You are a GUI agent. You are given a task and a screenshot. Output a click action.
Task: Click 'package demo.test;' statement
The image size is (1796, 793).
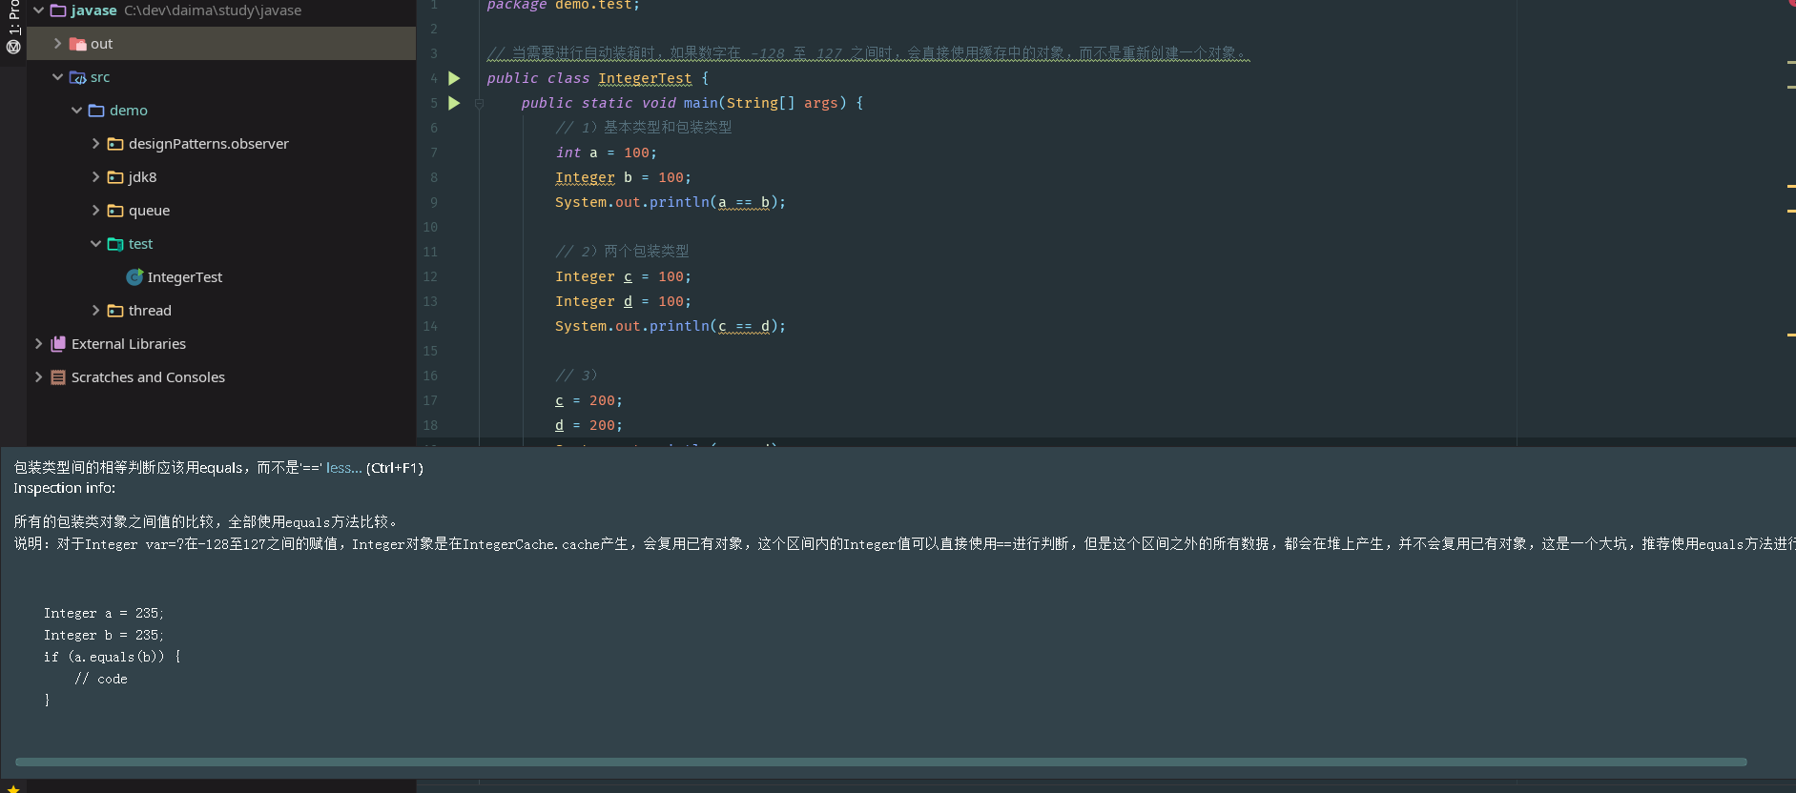563,6
